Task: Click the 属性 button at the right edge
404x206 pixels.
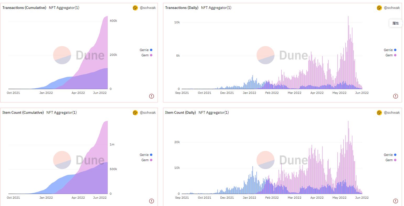Action: tap(395, 23)
